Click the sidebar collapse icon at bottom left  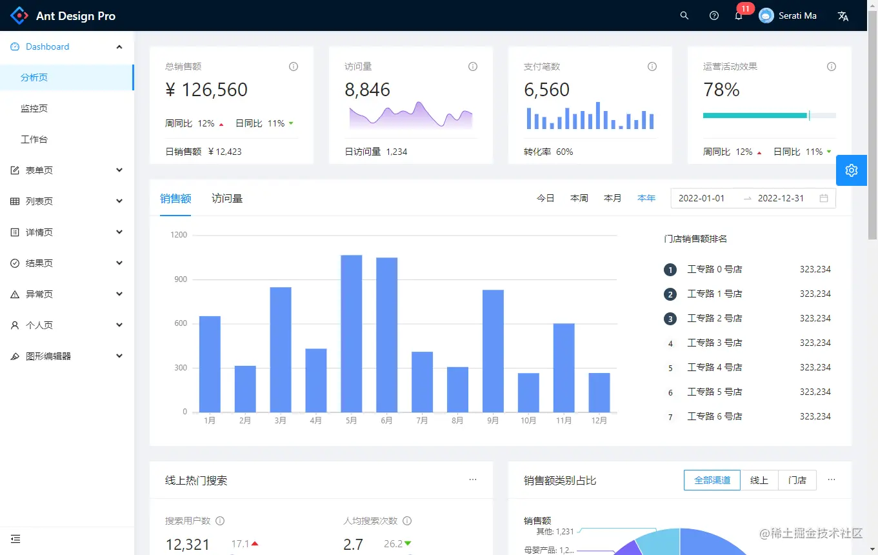click(15, 539)
